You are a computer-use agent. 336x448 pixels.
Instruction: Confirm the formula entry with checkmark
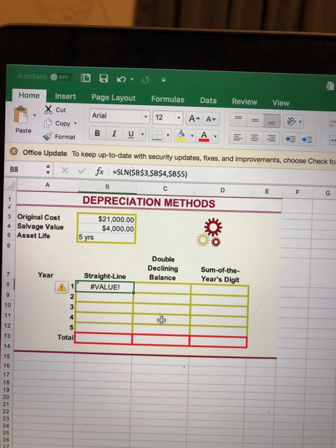click(x=82, y=171)
